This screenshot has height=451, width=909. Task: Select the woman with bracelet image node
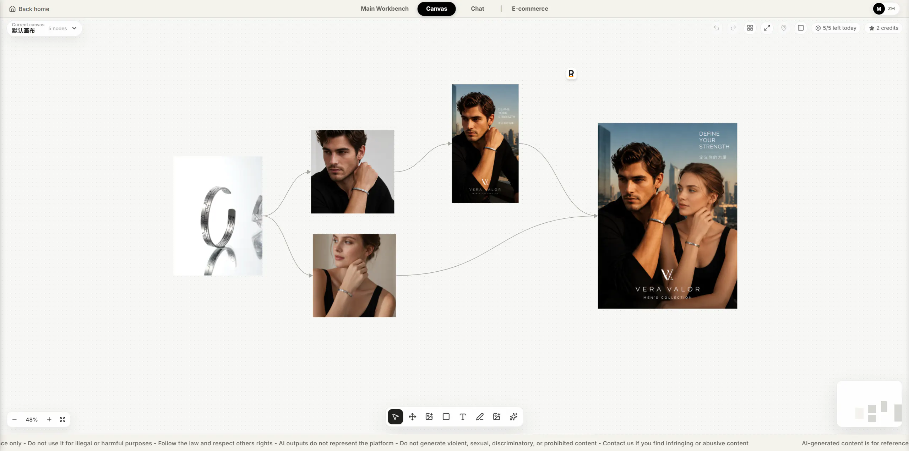pyautogui.click(x=354, y=276)
